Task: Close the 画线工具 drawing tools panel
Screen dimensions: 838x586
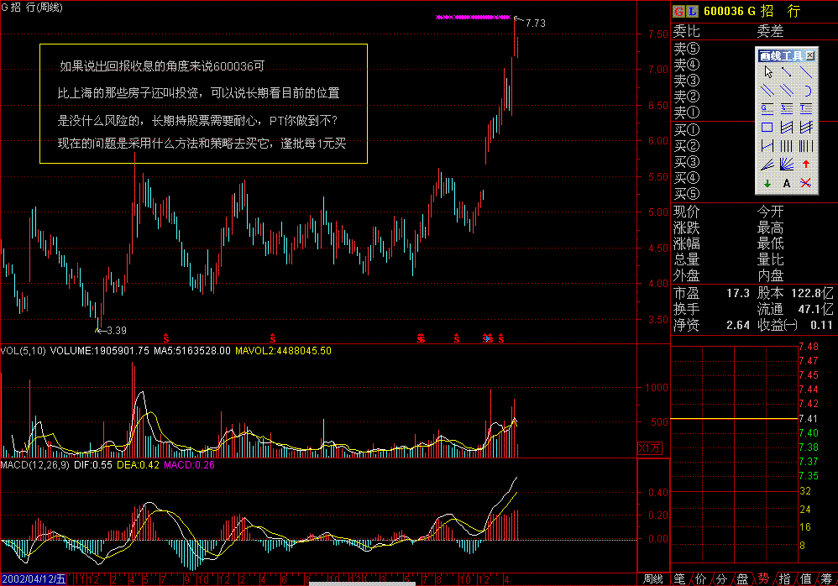Action: pos(810,55)
